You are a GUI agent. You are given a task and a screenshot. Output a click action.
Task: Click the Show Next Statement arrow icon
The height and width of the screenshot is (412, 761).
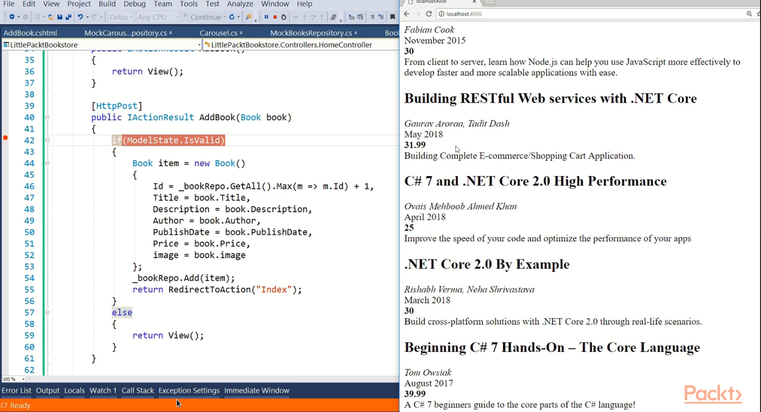click(295, 17)
